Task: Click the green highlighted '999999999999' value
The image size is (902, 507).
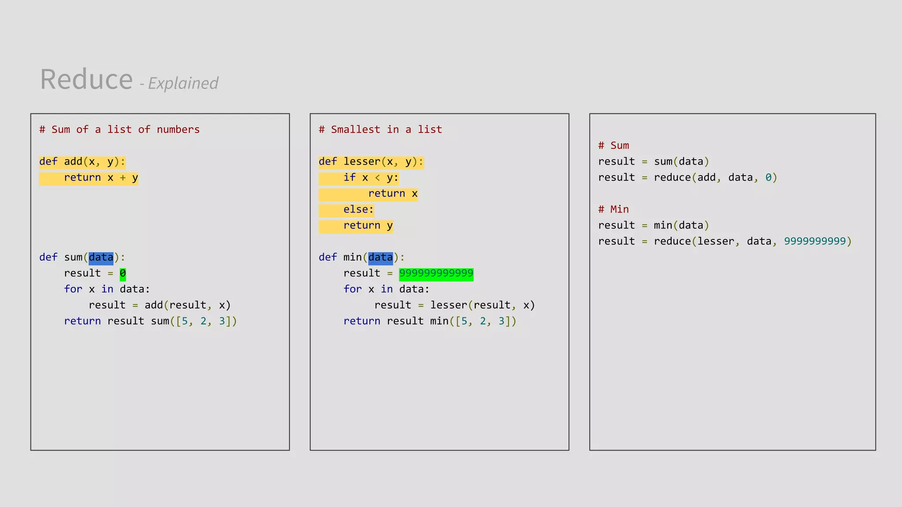Action: point(436,273)
